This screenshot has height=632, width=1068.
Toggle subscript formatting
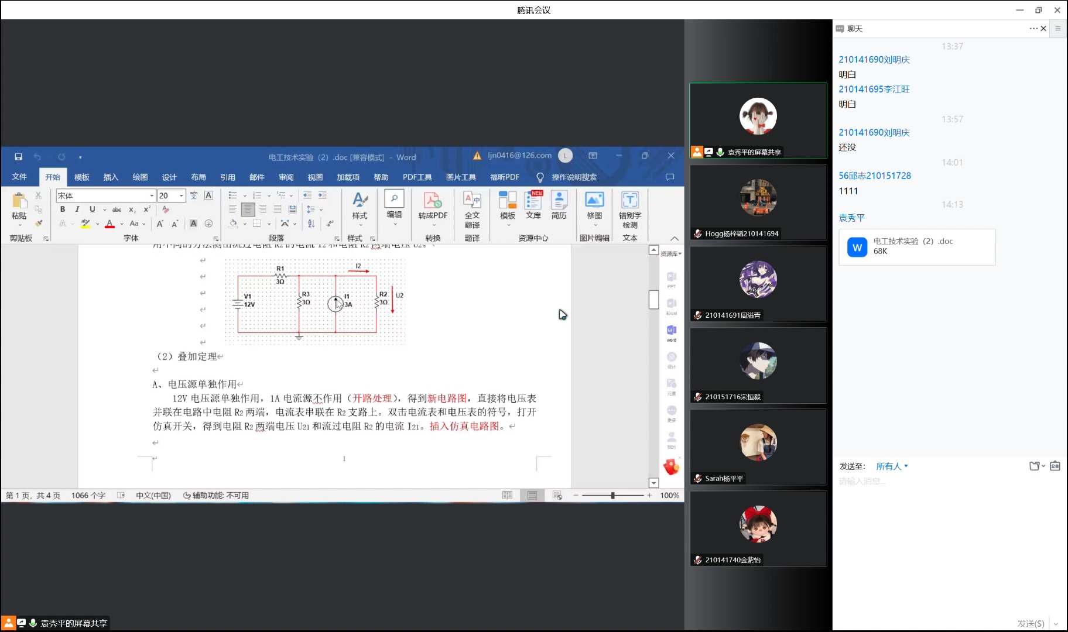point(132,209)
